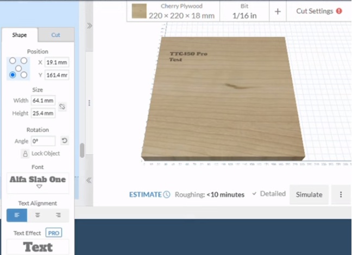Image resolution: width=352 pixels, height=255 pixels.
Task: Open the Bit 1/16 in settings
Action: (244, 11)
